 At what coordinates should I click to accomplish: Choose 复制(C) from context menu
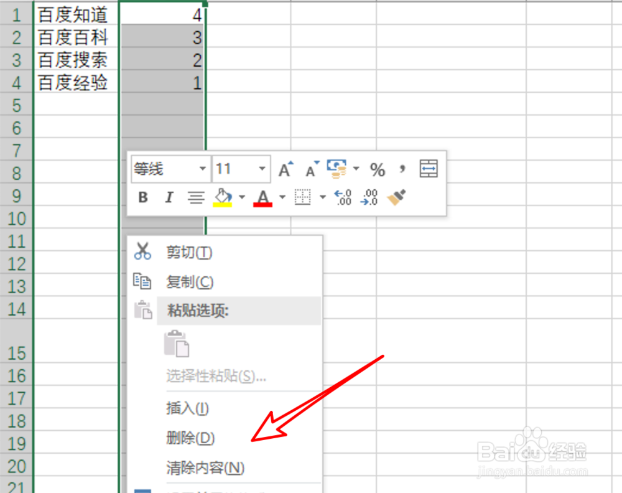[225, 282]
